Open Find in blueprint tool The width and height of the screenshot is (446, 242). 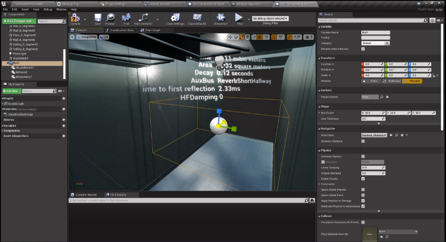126,19
